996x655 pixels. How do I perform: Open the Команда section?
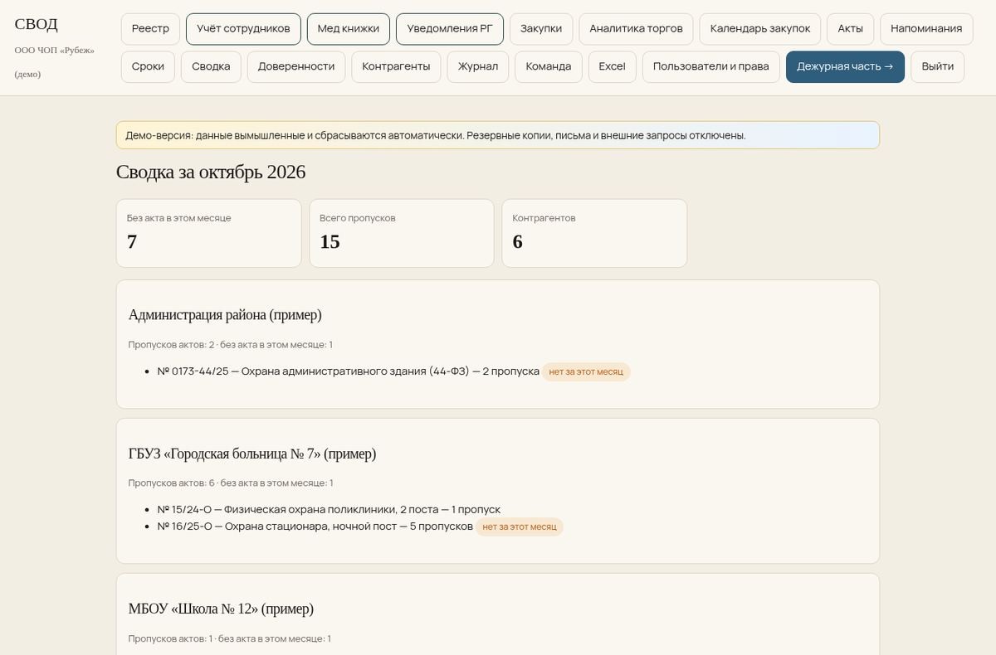pos(549,66)
